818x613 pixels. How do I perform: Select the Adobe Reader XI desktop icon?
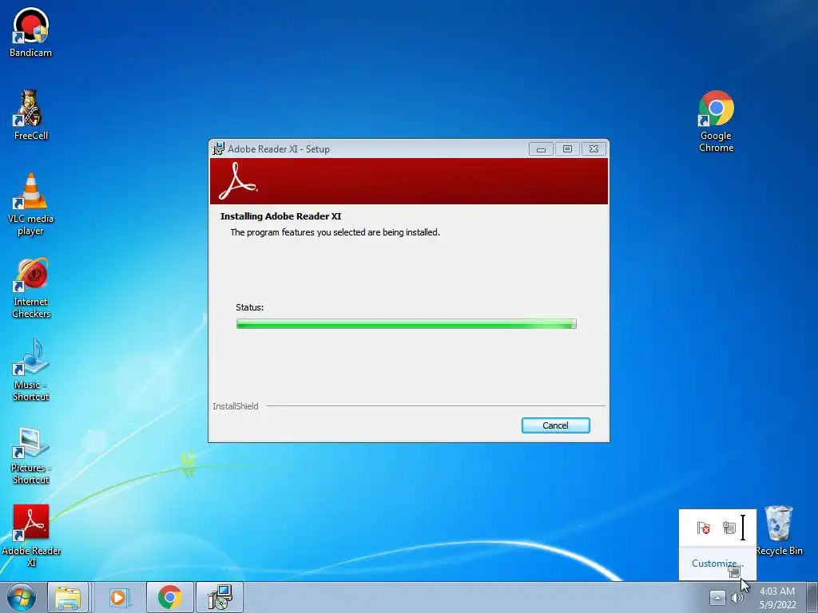(31, 536)
